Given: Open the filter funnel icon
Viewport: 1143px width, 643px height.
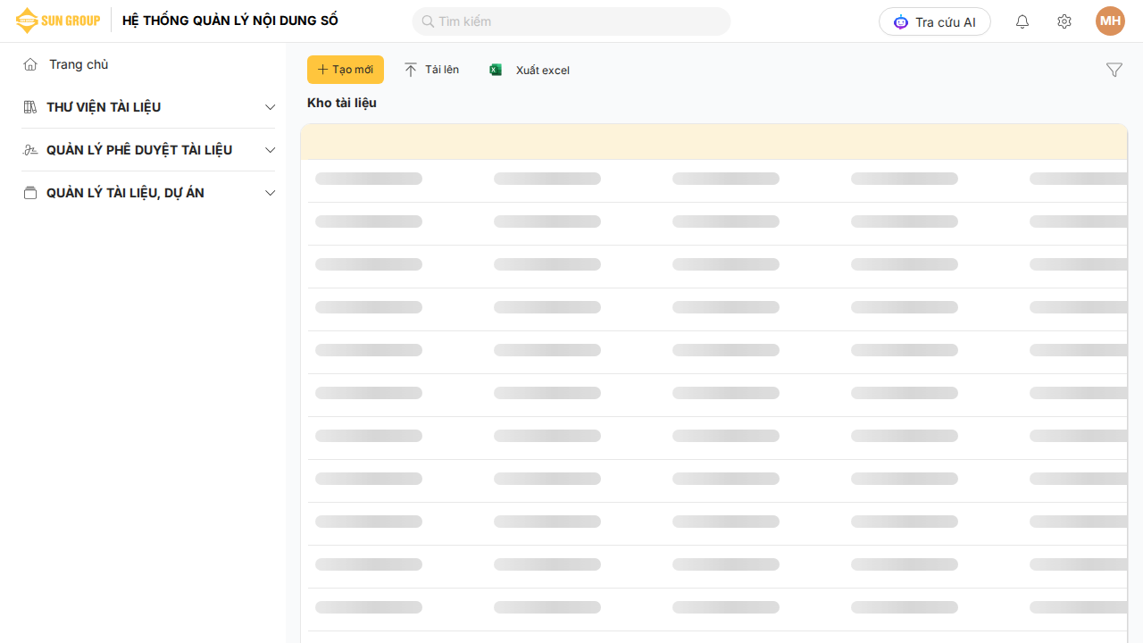Looking at the screenshot, I should pyautogui.click(x=1114, y=70).
